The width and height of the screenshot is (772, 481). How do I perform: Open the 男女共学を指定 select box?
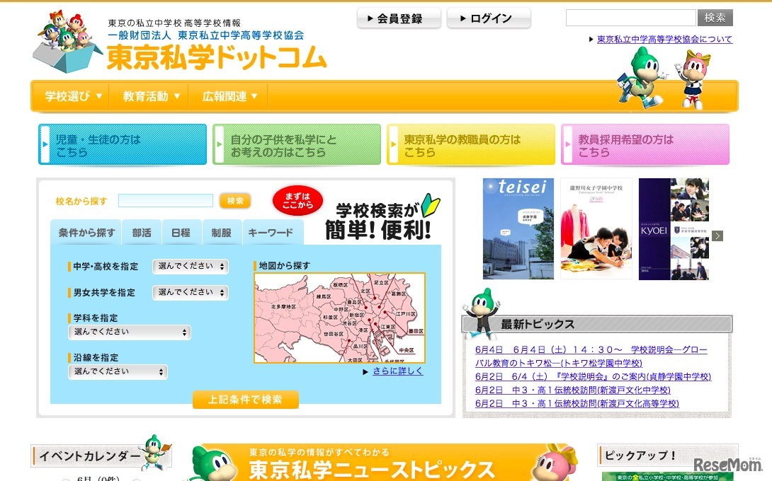point(191,292)
